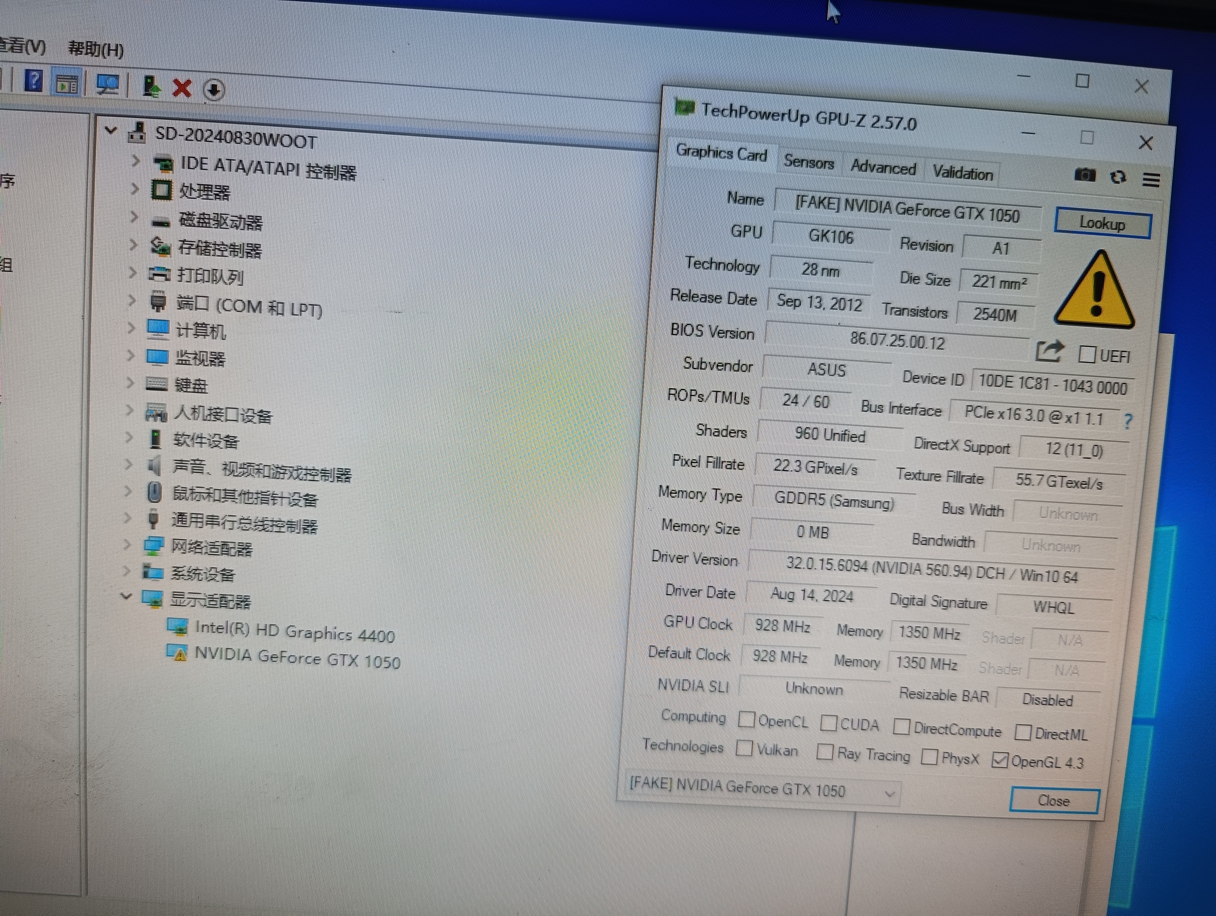Click the red X uninstall device icon
This screenshot has width=1216, height=916.
click(x=182, y=88)
